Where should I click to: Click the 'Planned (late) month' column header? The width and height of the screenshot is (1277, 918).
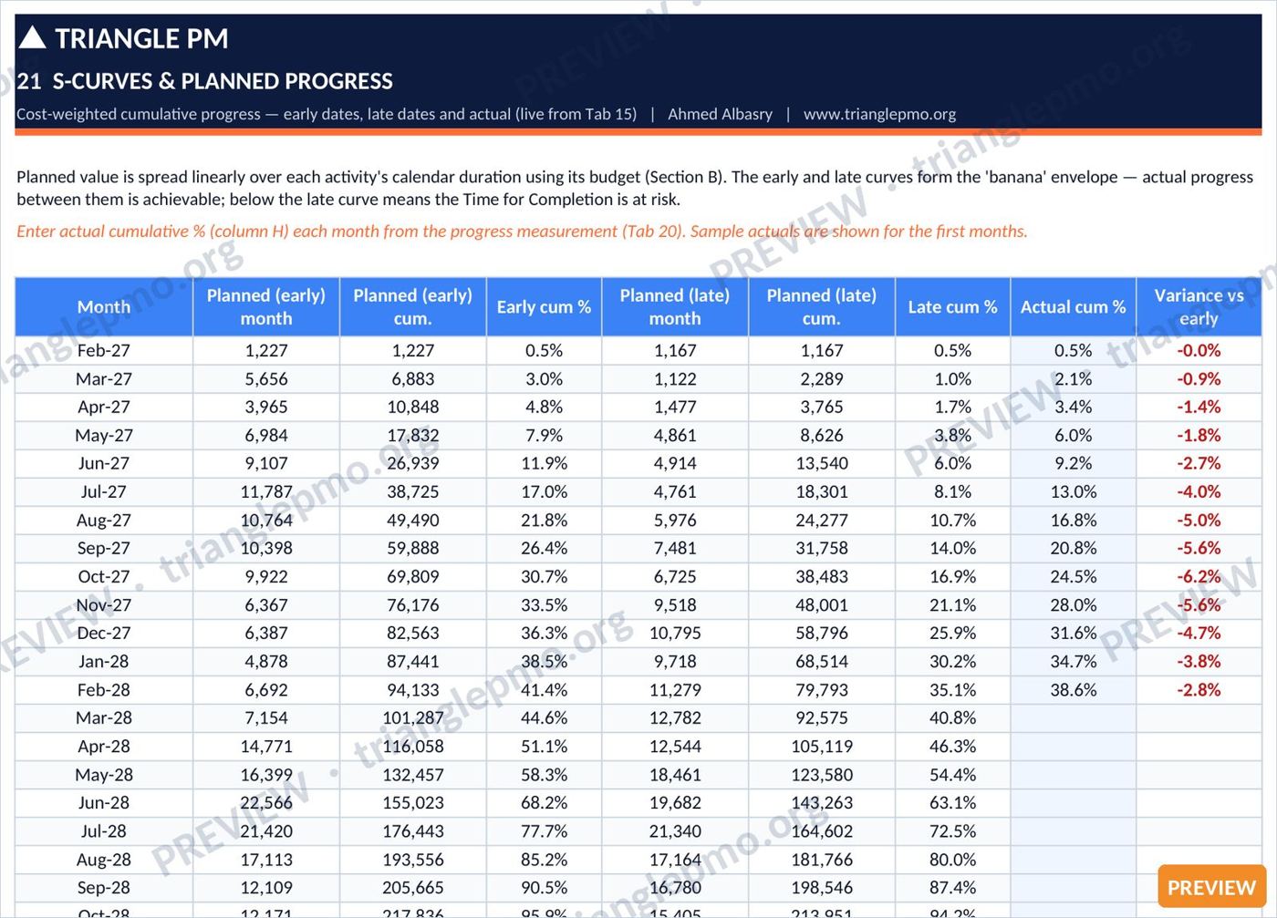tap(675, 307)
